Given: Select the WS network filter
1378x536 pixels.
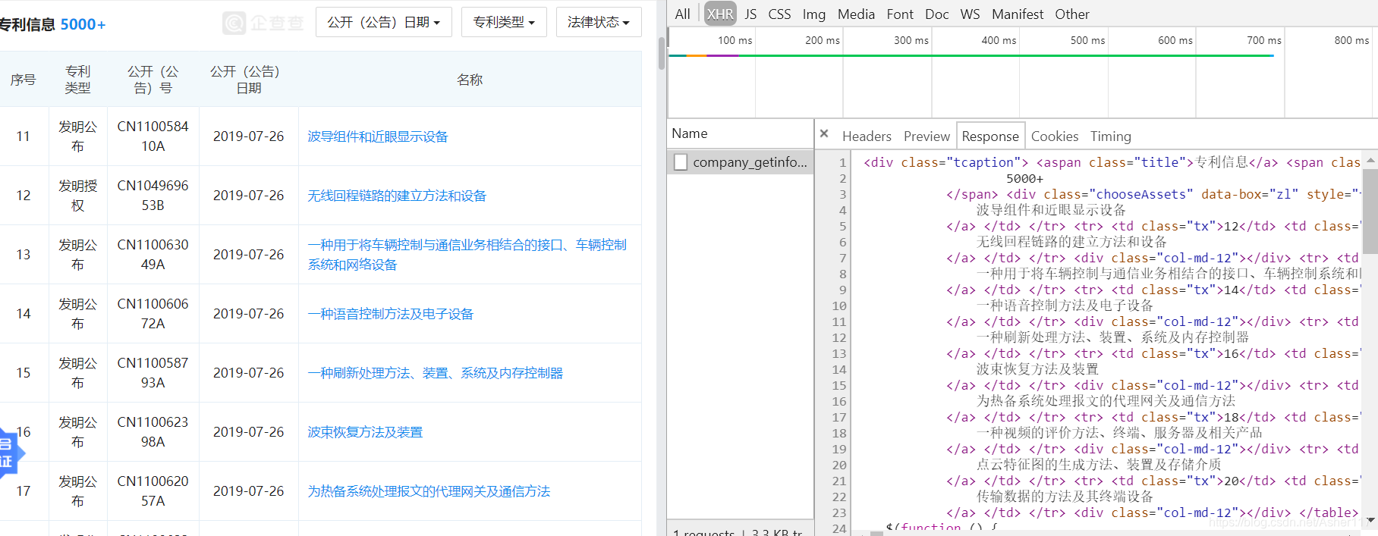Looking at the screenshot, I should (x=970, y=14).
